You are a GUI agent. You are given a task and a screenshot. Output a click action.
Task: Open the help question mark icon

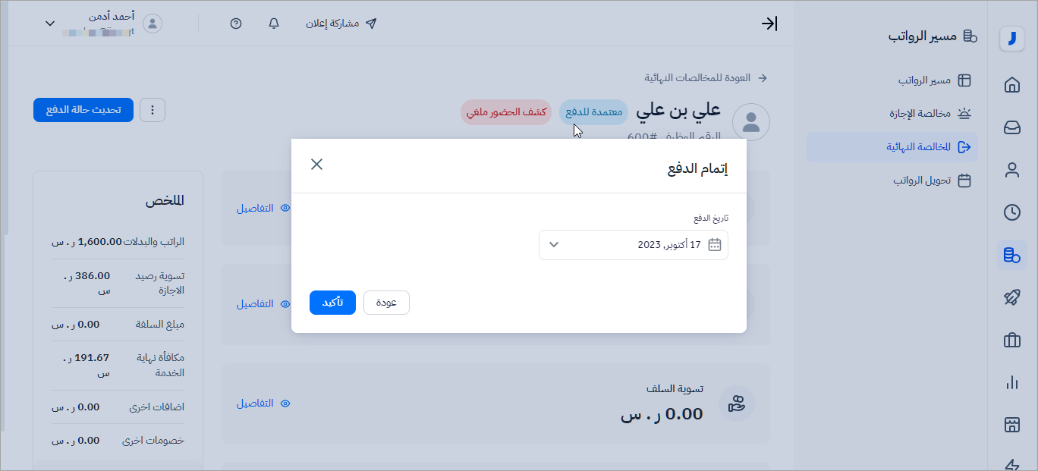pyautogui.click(x=236, y=24)
